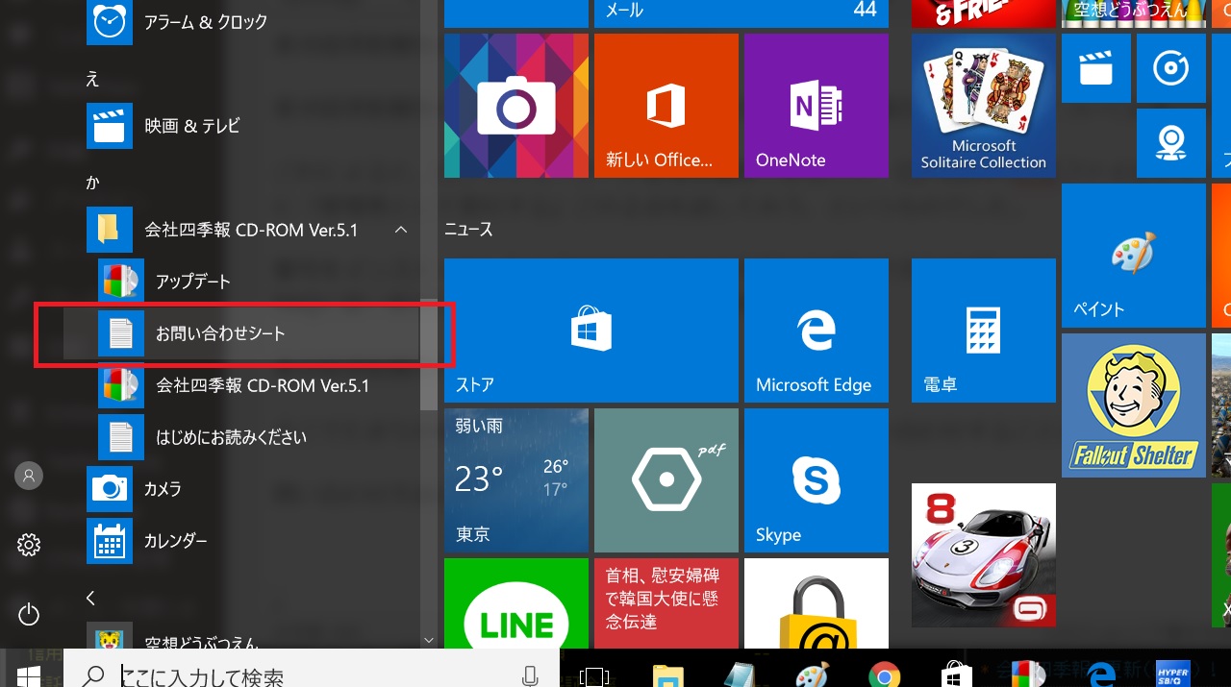Open File Explorer from the taskbar
Viewport: 1231px width, 687px height.
pos(667,676)
